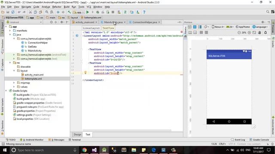Open the Android project view dropdown
Screen dimensions: 275x154
pyautogui.click(x=24, y=22)
